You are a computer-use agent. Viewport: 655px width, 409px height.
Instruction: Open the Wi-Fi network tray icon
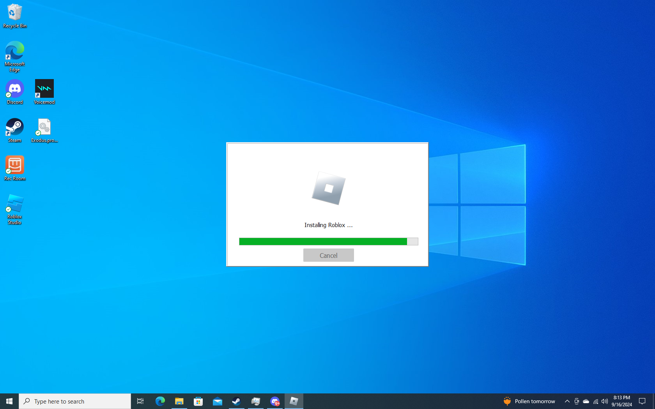(595, 401)
